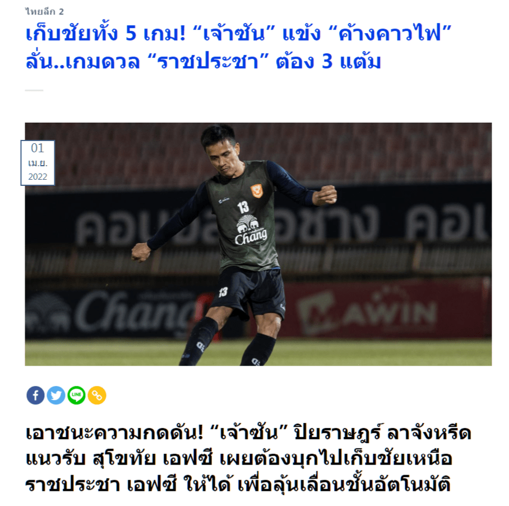Share the article on Facebook
Image resolution: width=509 pixels, height=506 pixels.
(35, 395)
